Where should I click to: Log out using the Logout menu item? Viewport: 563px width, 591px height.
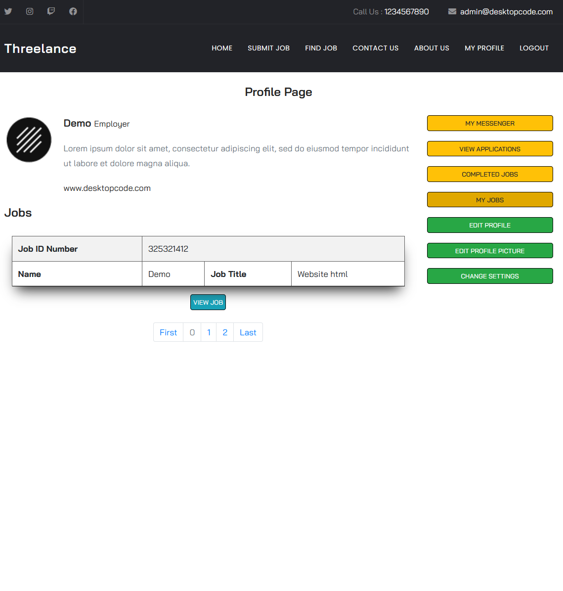pyautogui.click(x=534, y=48)
